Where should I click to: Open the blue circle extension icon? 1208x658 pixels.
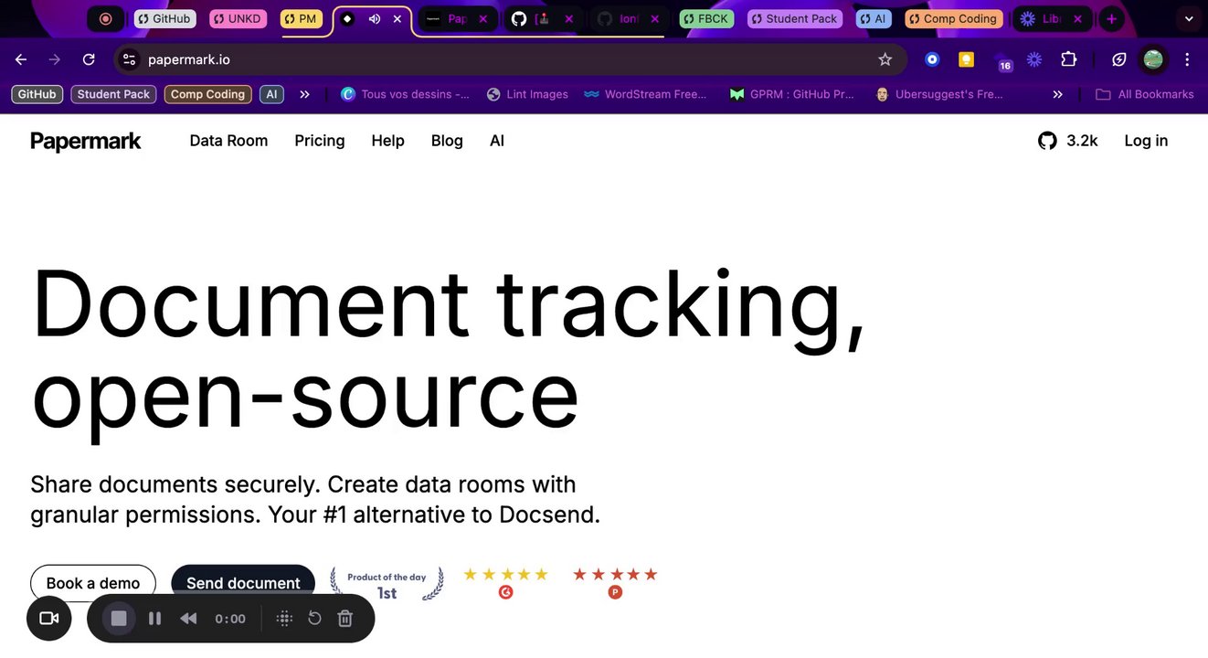pos(932,59)
